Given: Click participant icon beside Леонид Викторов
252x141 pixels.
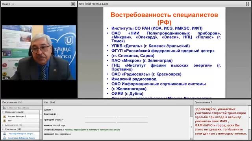Looking at the screenshot, I should click(4, 134).
